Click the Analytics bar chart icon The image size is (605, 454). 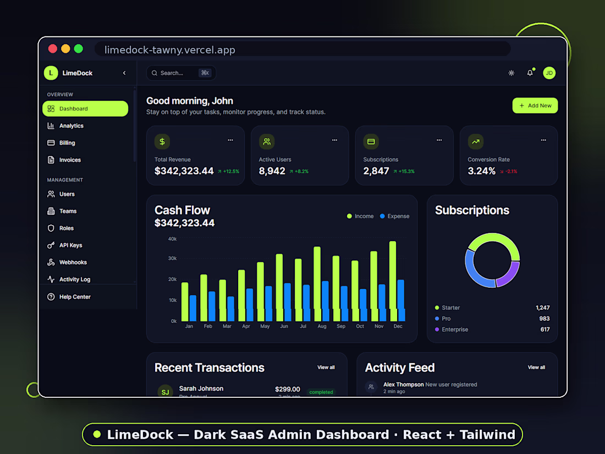(x=51, y=126)
